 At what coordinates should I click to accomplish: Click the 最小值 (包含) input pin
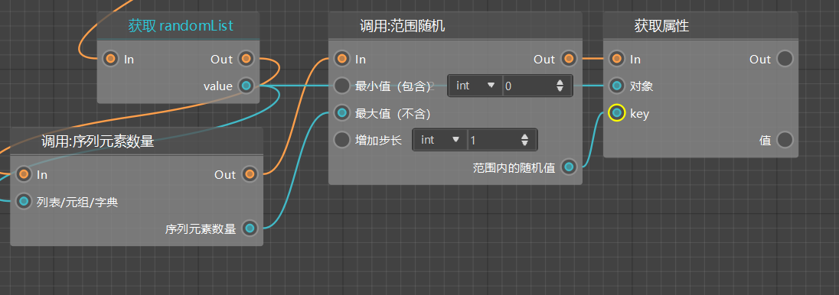click(x=341, y=86)
